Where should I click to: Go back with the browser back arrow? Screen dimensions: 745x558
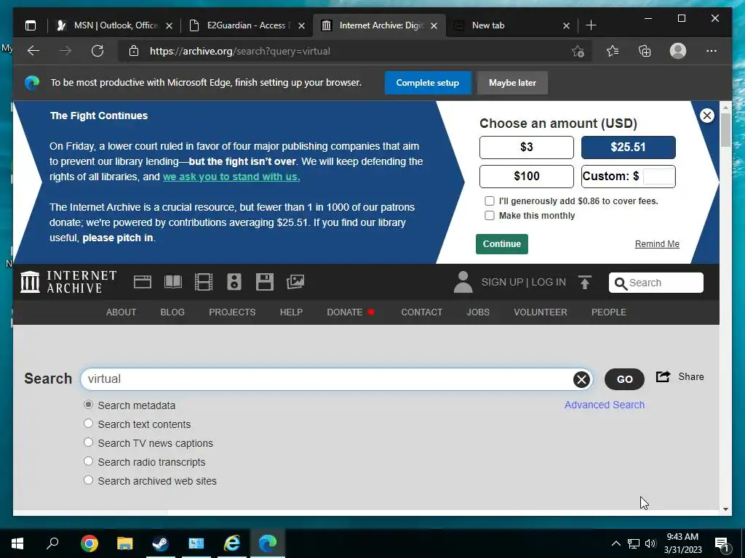(x=33, y=51)
